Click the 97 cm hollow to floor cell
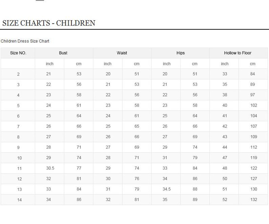Screen dimensions: 269x224 pos(252,95)
